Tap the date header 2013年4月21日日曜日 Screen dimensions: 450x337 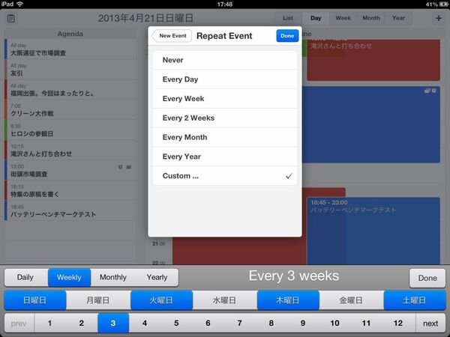[x=145, y=18]
